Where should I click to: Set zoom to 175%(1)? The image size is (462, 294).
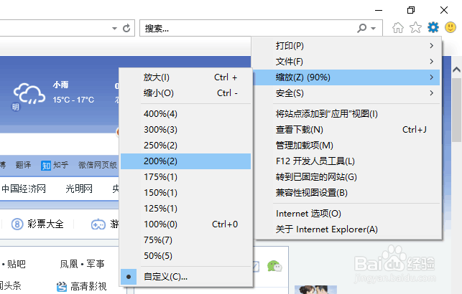[x=186, y=177]
